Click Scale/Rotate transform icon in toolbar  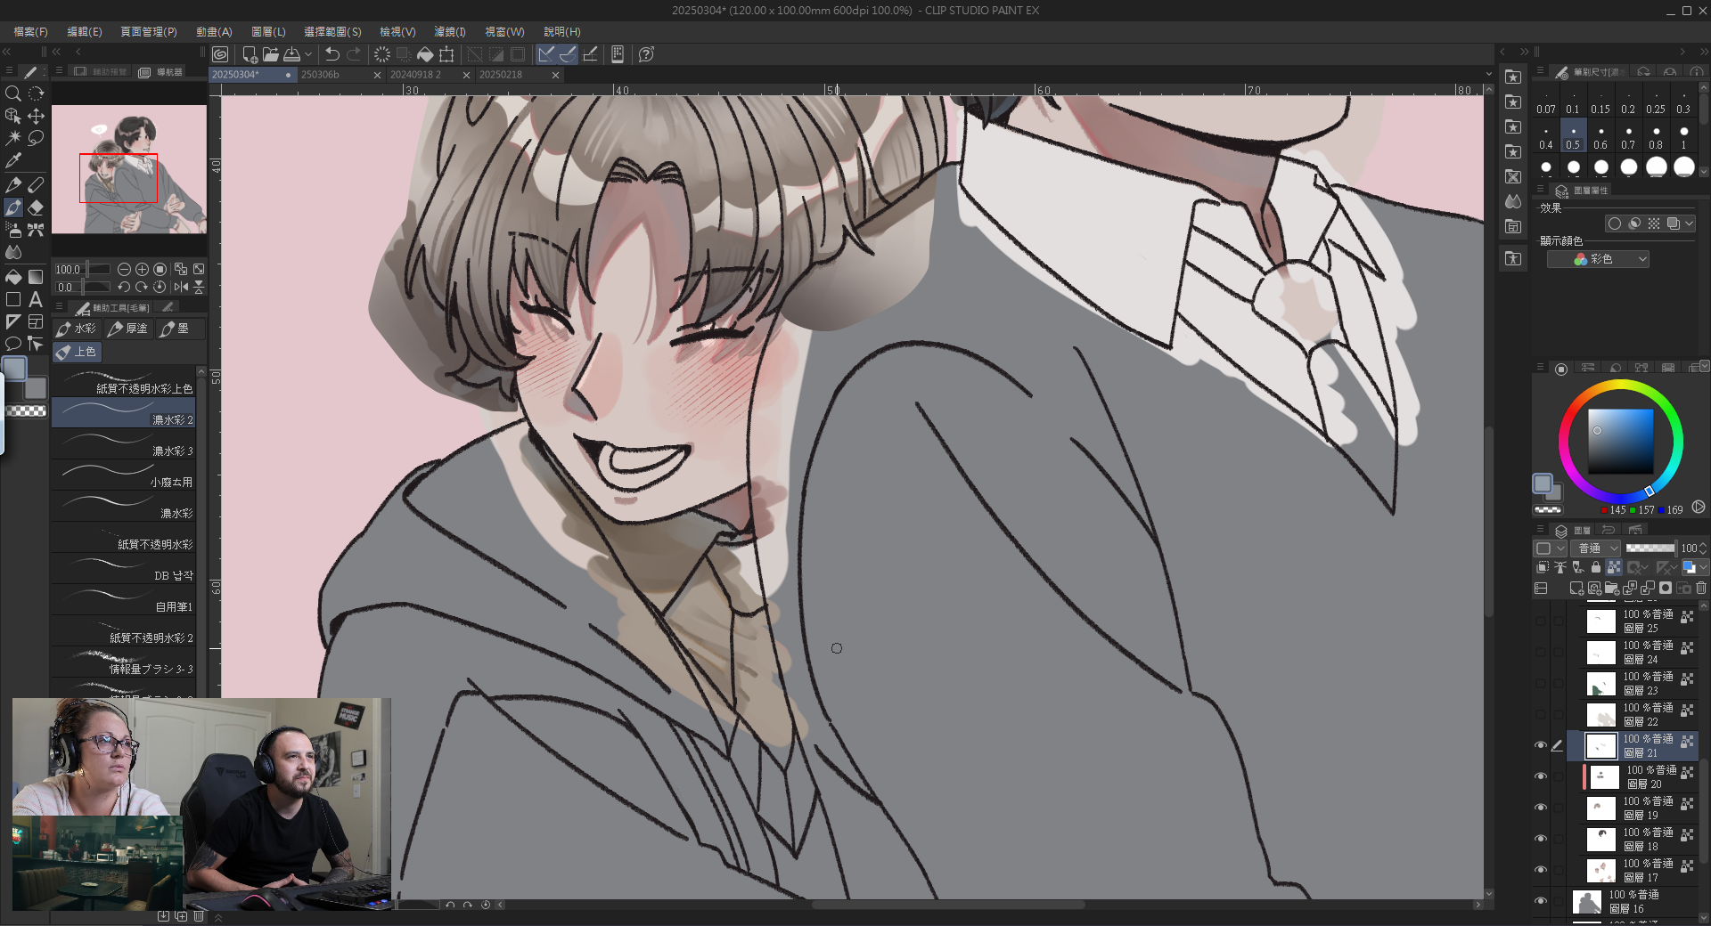[446, 54]
